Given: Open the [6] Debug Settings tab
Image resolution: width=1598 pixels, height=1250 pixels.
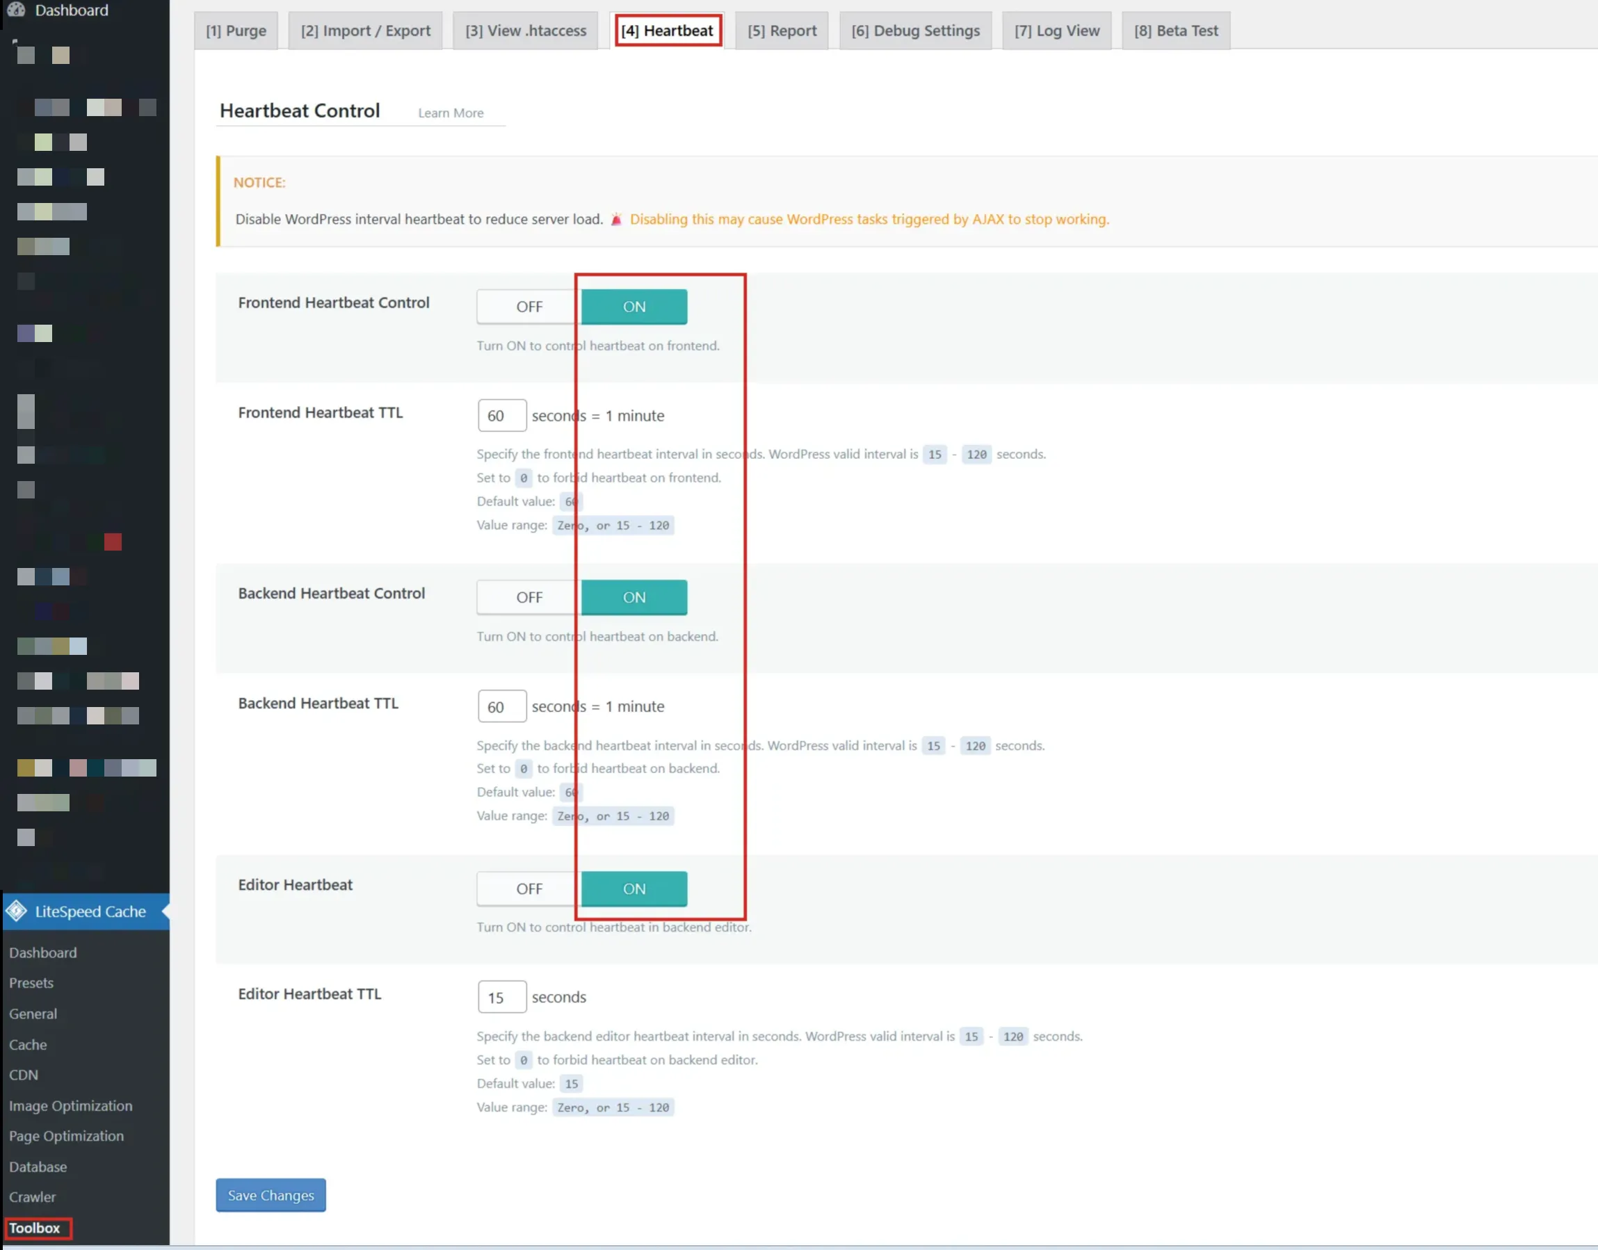Looking at the screenshot, I should click(915, 31).
